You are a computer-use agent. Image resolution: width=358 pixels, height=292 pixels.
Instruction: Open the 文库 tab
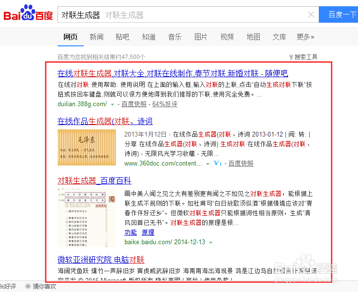pos(279,37)
